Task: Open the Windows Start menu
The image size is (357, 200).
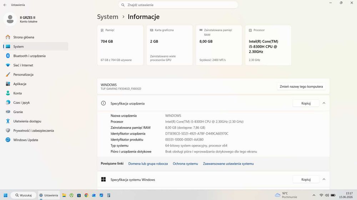Action: 5,195
